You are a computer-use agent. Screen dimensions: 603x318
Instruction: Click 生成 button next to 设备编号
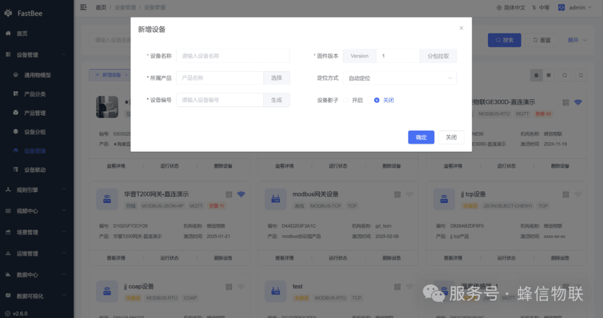point(276,100)
